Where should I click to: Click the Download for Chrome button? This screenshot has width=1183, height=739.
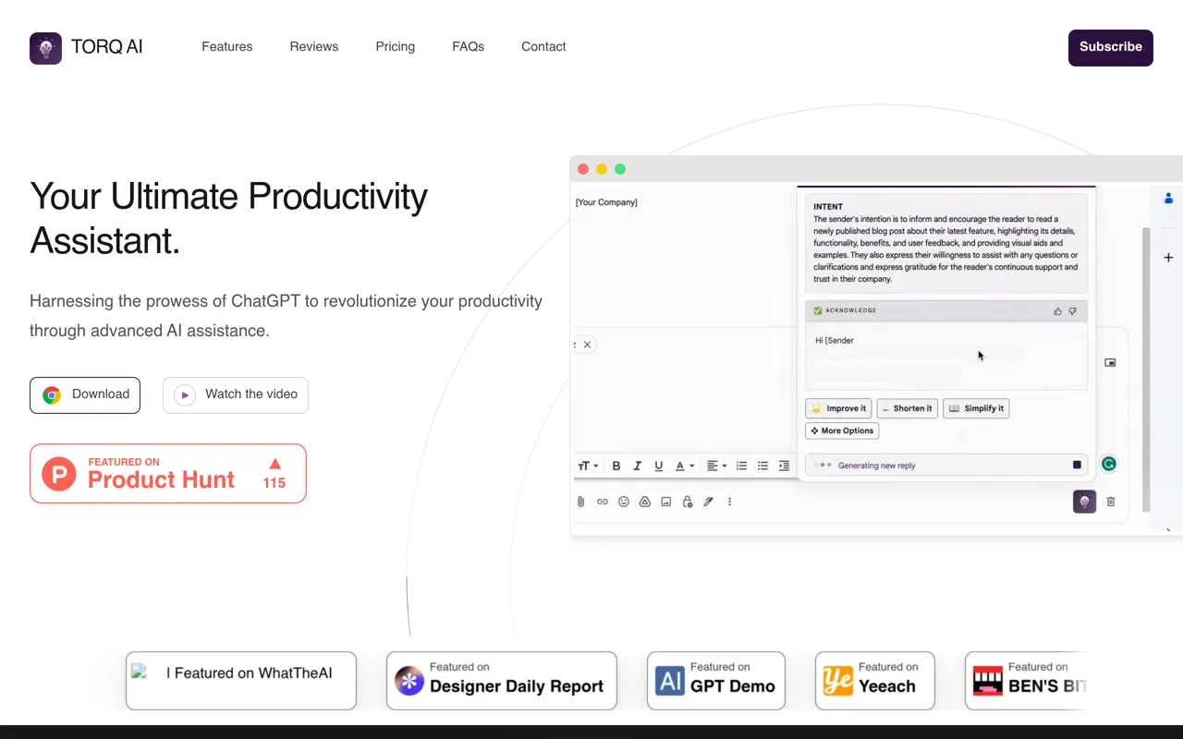(85, 394)
